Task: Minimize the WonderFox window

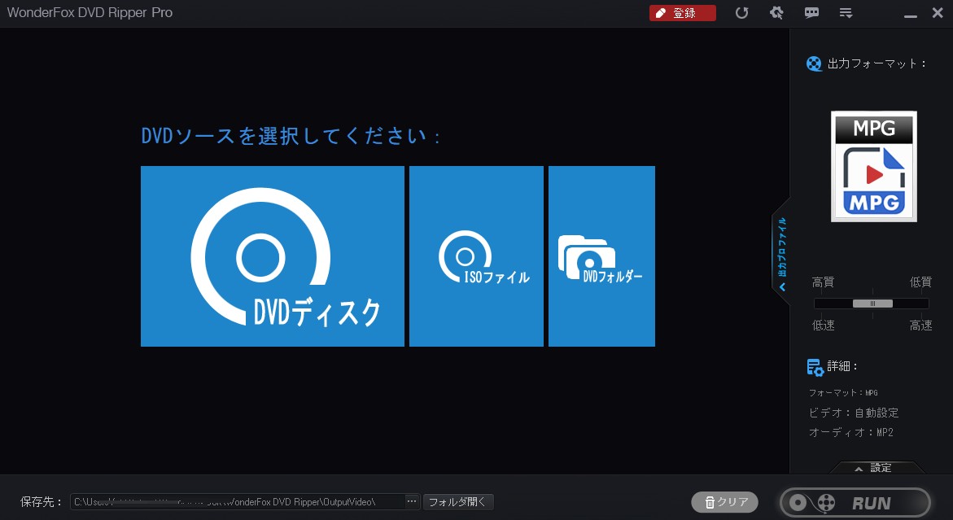Action: [x=910, y=13]
